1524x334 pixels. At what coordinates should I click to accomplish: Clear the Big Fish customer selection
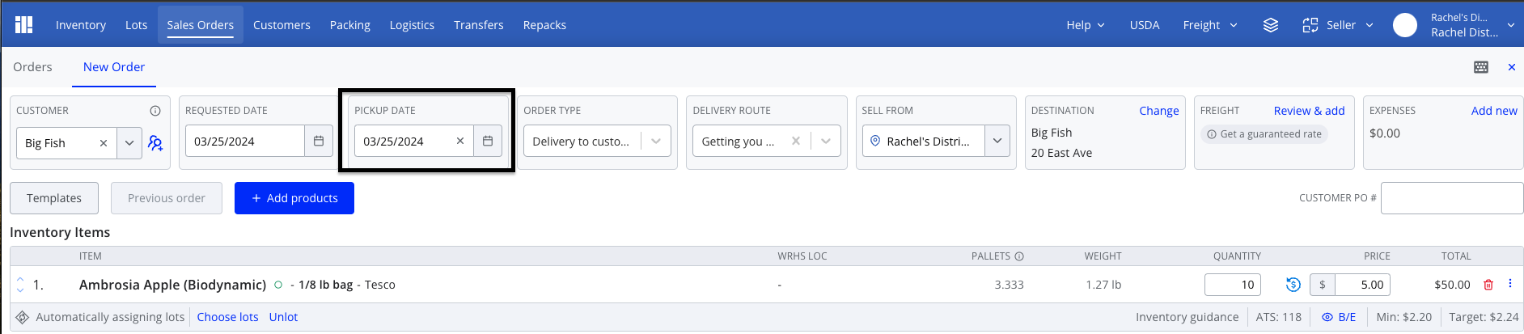pos(104,143)
